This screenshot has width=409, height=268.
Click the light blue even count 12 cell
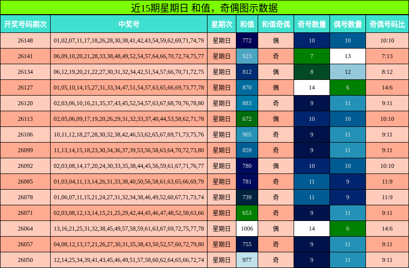pyautogui.click(x=348, y=72)
